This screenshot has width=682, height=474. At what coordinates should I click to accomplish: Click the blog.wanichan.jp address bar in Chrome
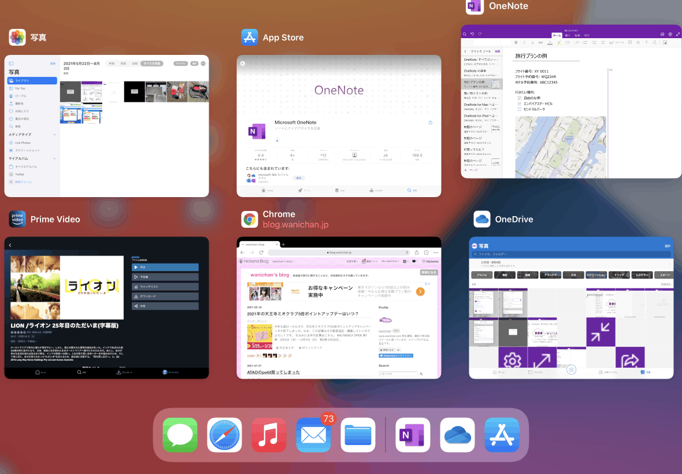pos(339,253)
